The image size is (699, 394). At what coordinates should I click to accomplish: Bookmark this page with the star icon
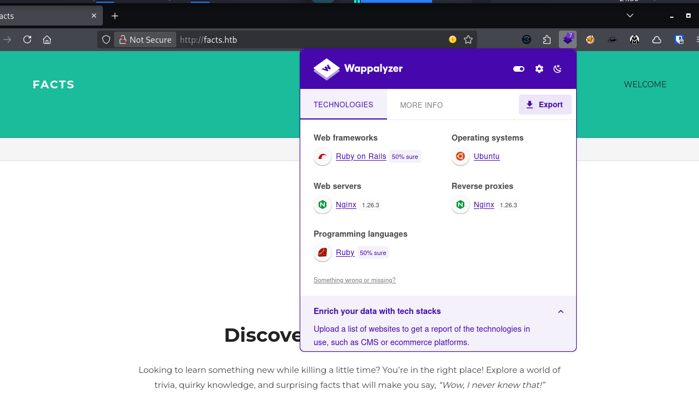[468, 39]
